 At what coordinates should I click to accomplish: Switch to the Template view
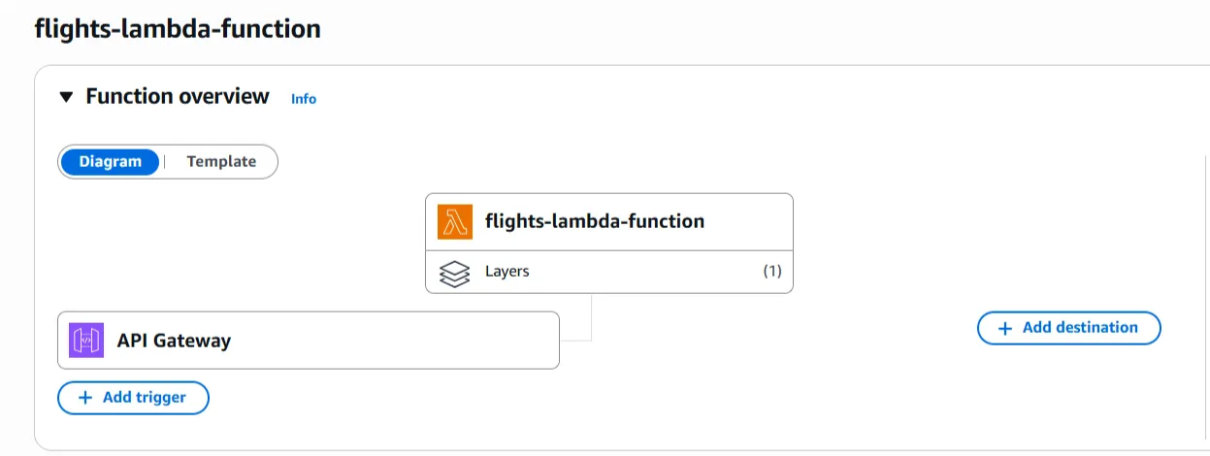[221, 162]
